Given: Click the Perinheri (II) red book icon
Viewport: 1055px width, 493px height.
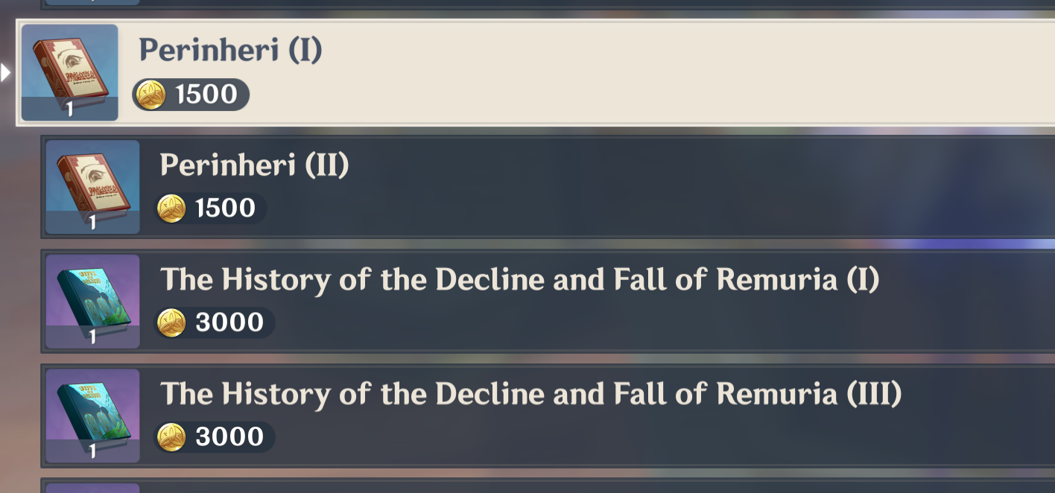Looking at the screenshot, I should coord(92,186).
